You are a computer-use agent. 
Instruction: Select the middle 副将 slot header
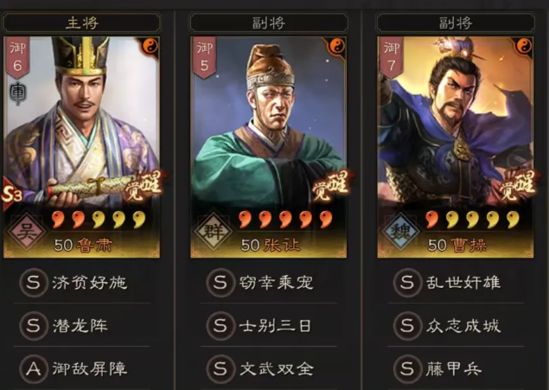[x=269, y=23]
